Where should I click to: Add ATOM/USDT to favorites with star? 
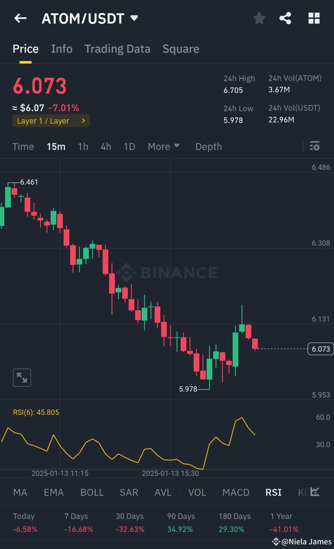tap(259, 18)
